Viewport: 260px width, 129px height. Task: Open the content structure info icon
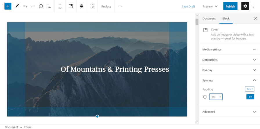[41, 6]
